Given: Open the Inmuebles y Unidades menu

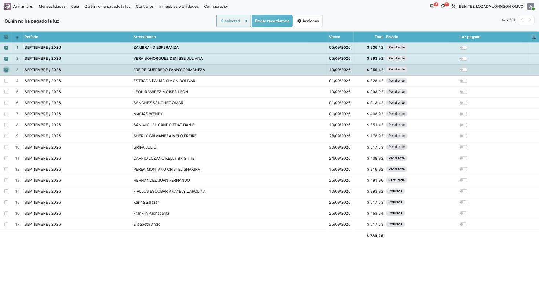Looking at the screenshot, I should (x=179, y=6).
